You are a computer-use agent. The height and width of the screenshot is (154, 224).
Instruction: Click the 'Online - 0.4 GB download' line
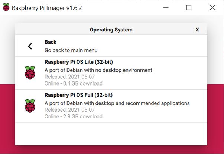click(x=74, y=83)
